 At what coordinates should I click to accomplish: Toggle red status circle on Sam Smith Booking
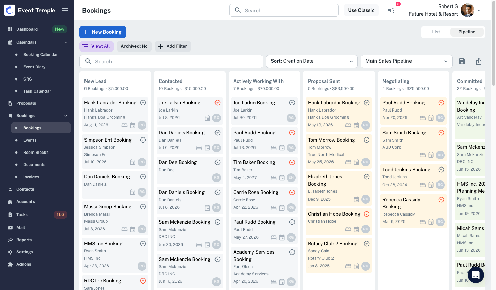point(441,133)
